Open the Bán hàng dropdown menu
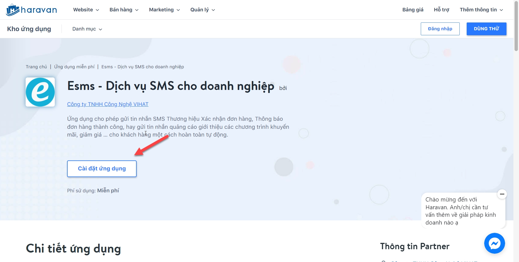519x262 pixels. [x=124, y=10]
